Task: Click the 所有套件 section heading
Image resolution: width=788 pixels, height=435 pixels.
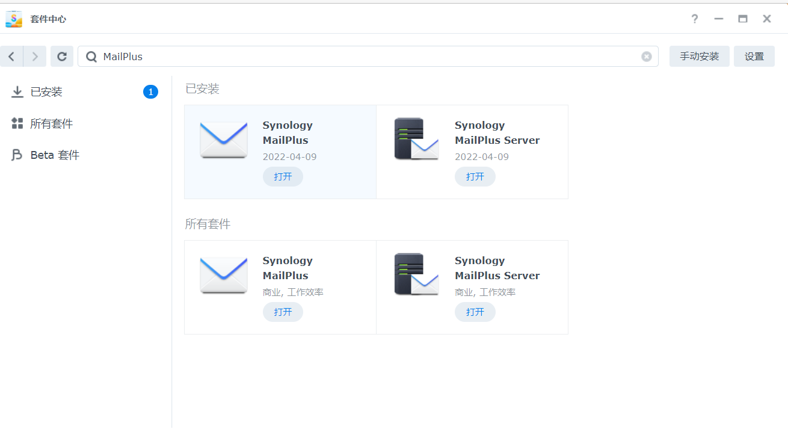Action: click(x=208, y=224)
